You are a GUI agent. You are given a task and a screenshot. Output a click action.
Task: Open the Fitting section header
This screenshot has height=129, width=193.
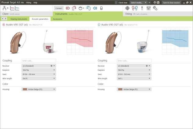pos(158,14)
